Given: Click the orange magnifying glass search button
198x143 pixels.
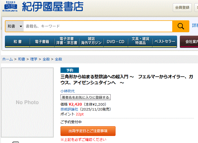Looking at the screenshot, I should [181, 26].
